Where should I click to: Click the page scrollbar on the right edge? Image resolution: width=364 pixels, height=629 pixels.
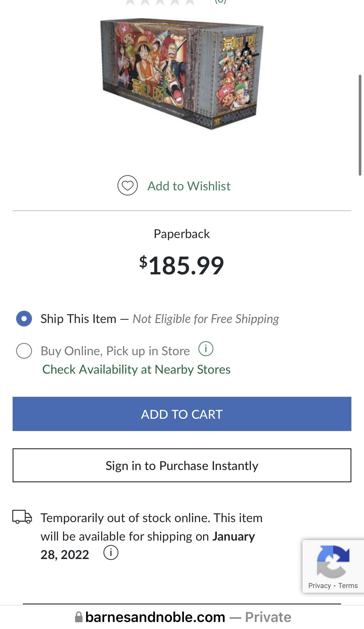point(360,125)
